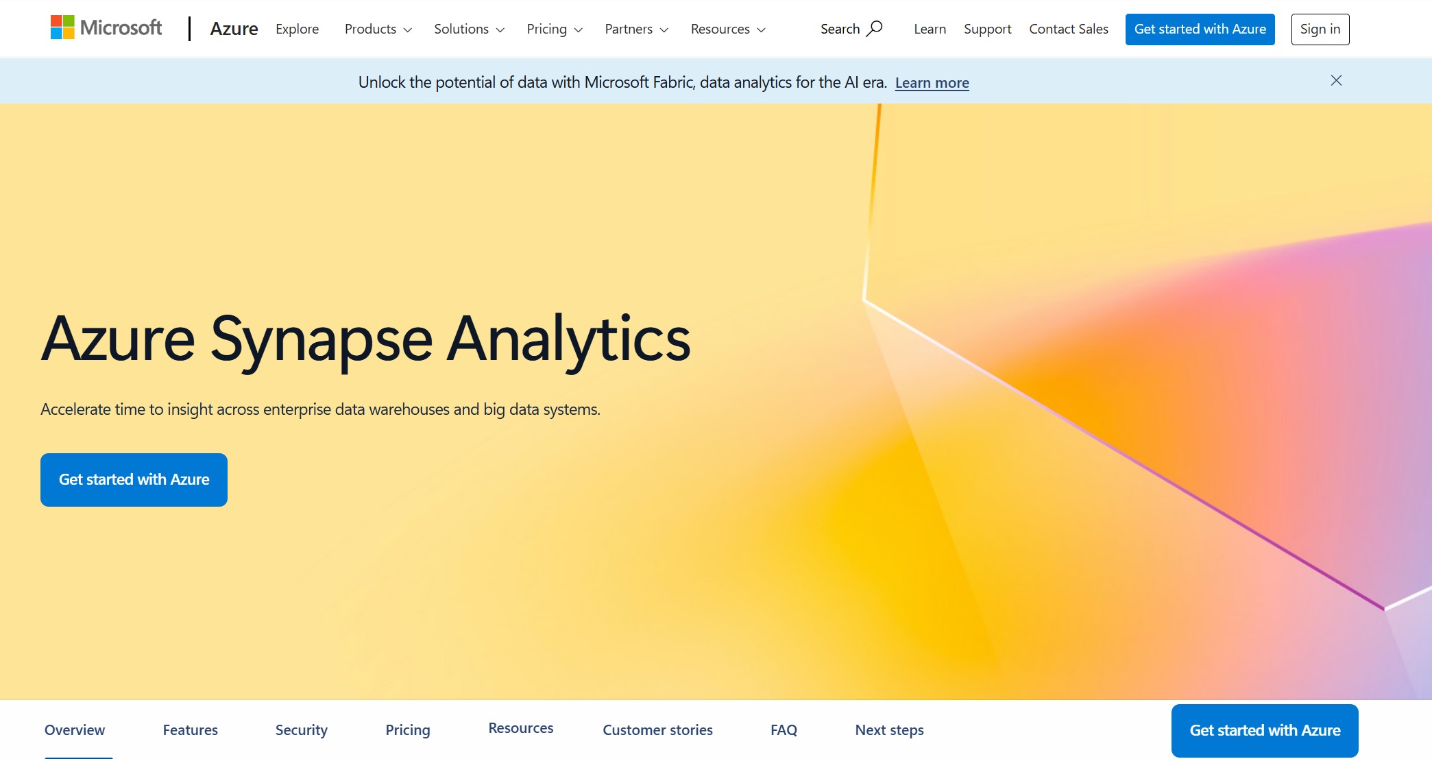
Task: Open the Explore menu item
Action: click(297, 29)
